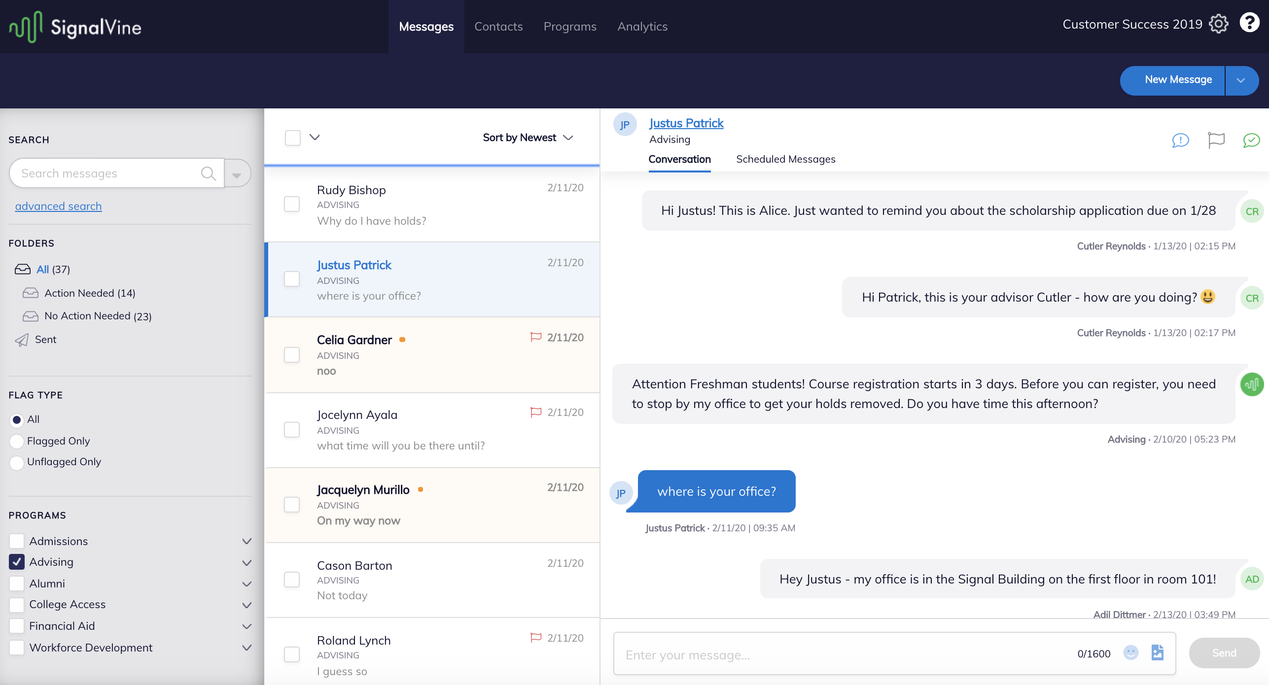1269x685 pixels.
Task: Open the Sent folder
Action: (45, 339)
